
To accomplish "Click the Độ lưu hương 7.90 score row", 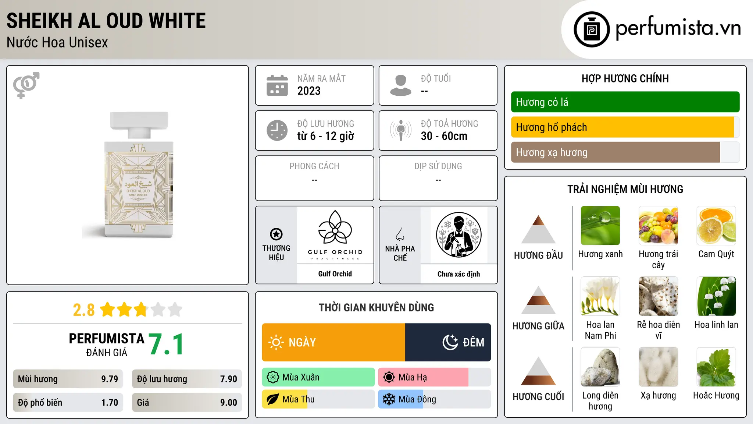I will coord(187,379).
